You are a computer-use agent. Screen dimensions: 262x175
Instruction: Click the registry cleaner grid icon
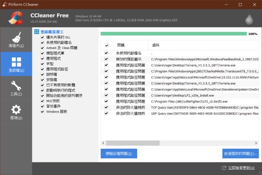coord(37,31)
